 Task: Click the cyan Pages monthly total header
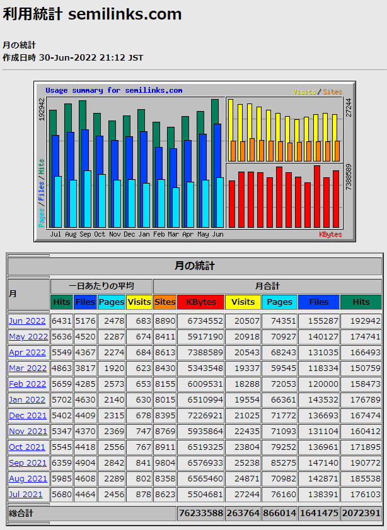[279, 302]
